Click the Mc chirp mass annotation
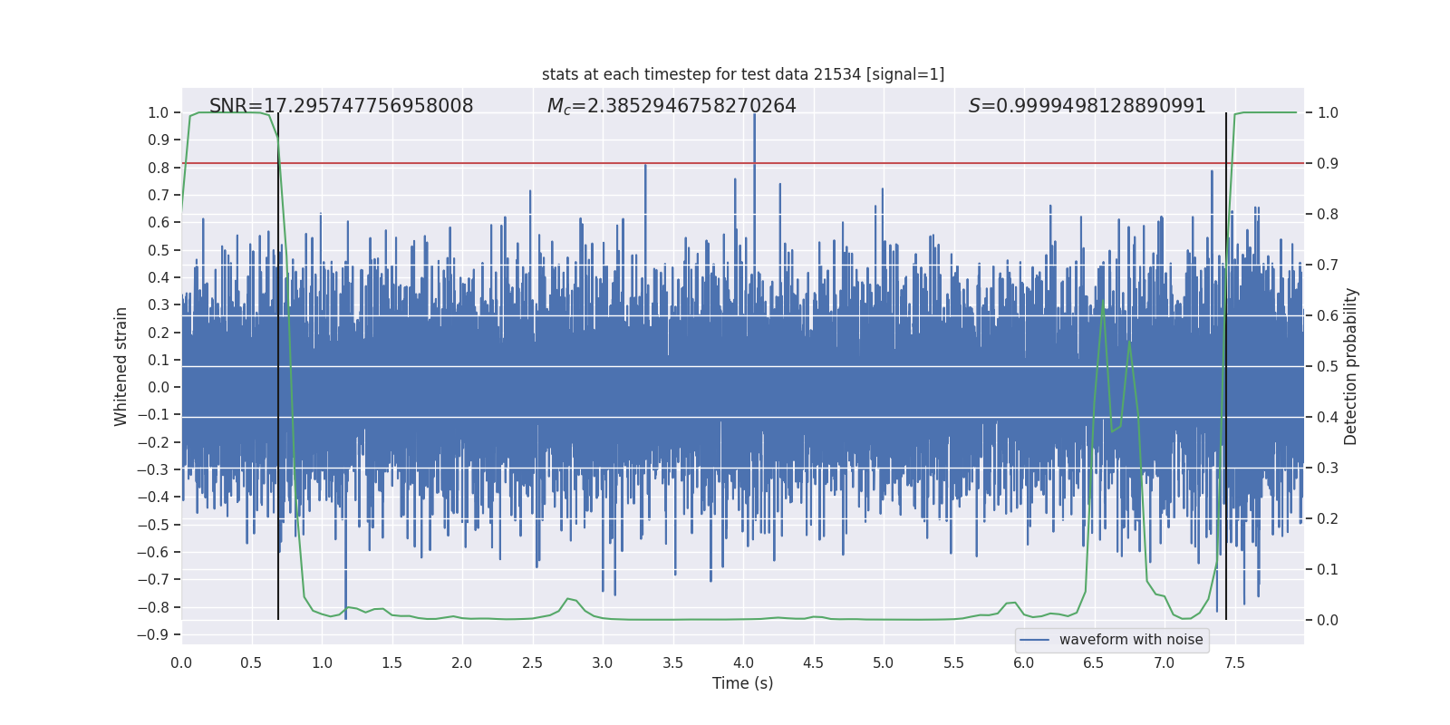Screen dimensions: 1450x725 (x=671, y=106)
